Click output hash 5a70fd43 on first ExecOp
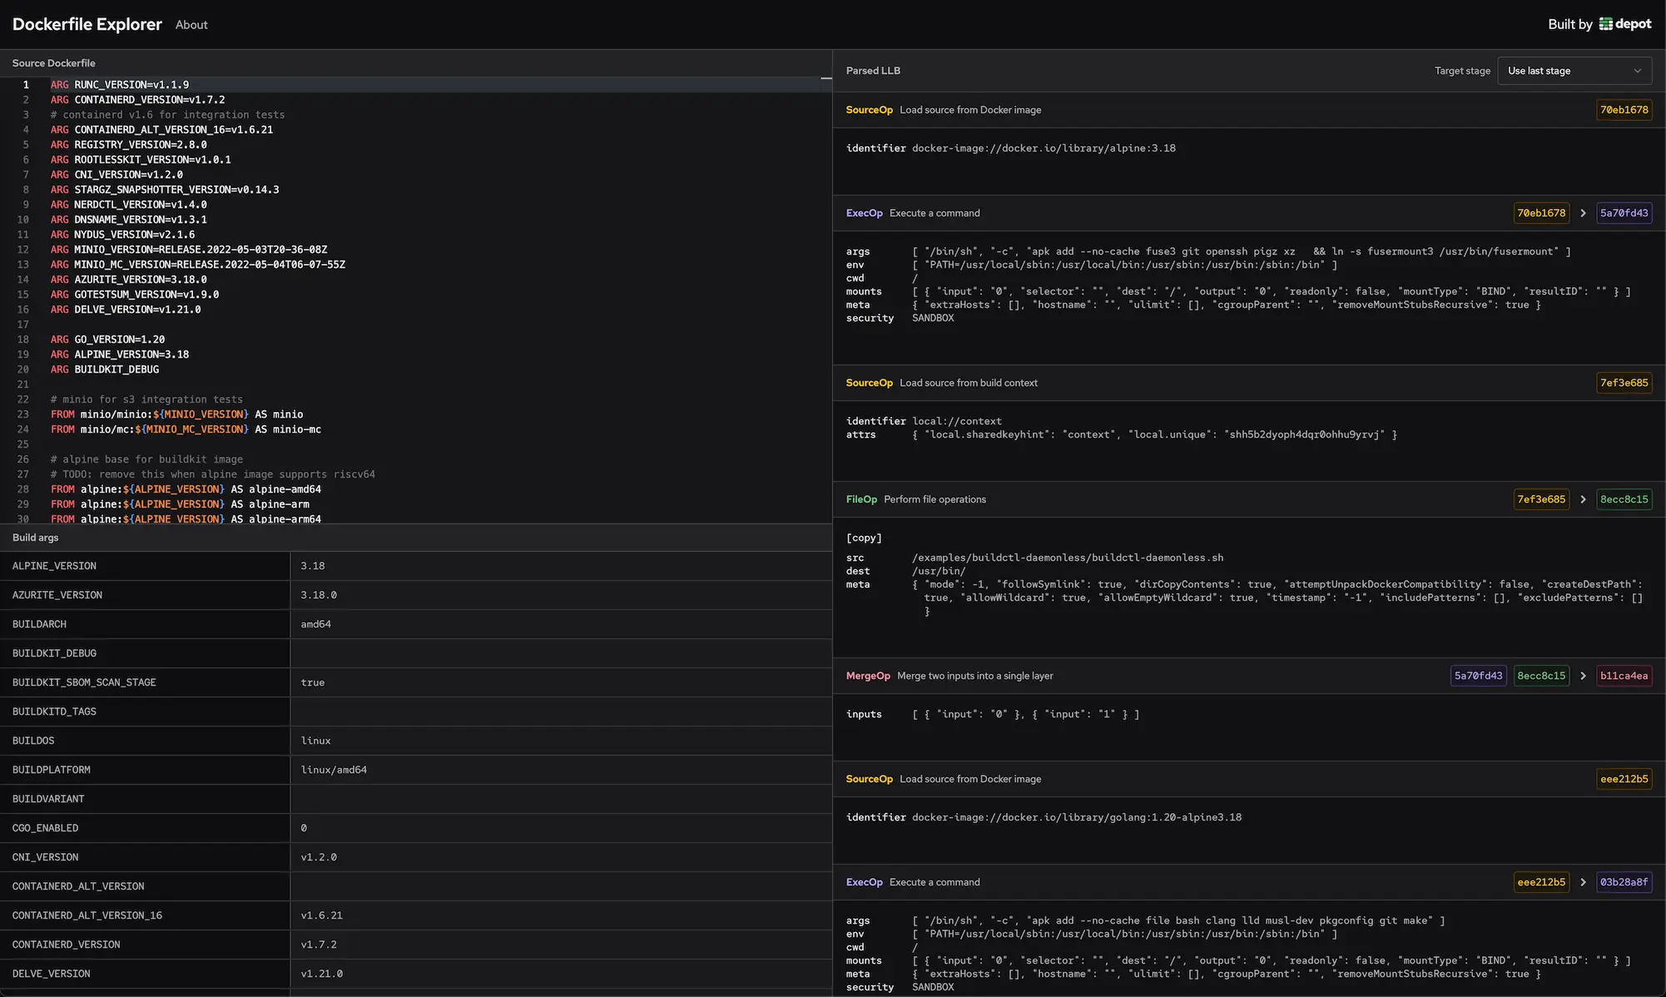Viewport: 1666px width, 997px height. click(1624, 213)
